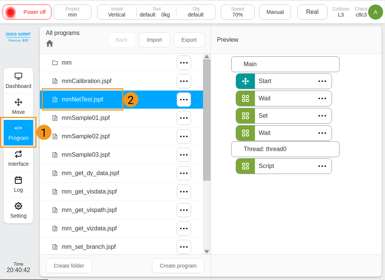Open more options for mm_set_branch.jspf

tap(184, 247)
